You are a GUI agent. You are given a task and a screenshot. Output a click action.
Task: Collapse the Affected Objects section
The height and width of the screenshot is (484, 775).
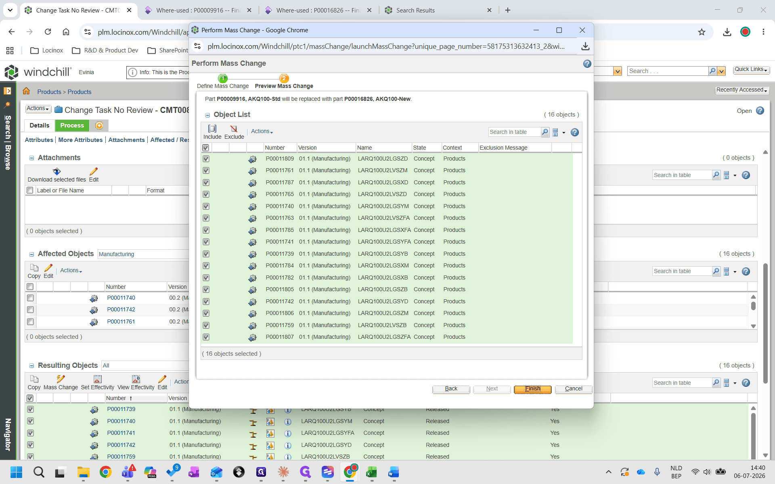point(31,254)
